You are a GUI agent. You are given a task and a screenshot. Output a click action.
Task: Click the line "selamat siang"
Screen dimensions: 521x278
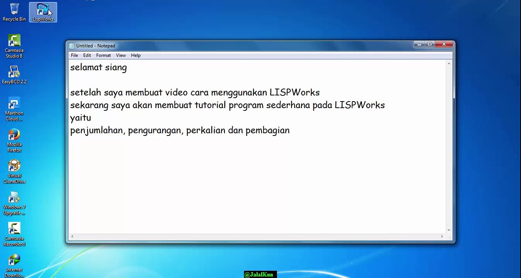(x=98, y=68)
